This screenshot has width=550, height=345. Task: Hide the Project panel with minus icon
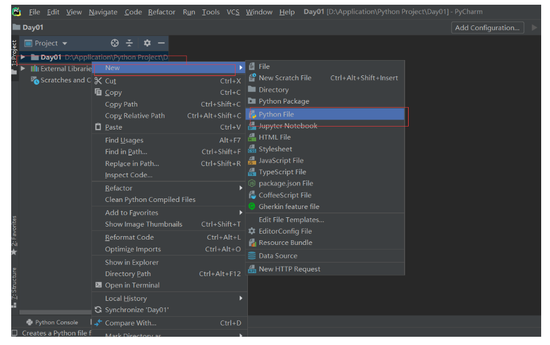161,43
